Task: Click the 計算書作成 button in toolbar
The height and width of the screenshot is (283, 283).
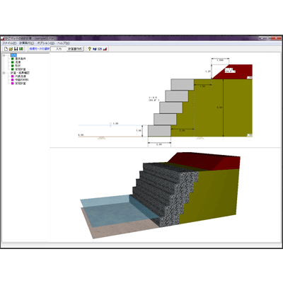Action: [75, 49]
